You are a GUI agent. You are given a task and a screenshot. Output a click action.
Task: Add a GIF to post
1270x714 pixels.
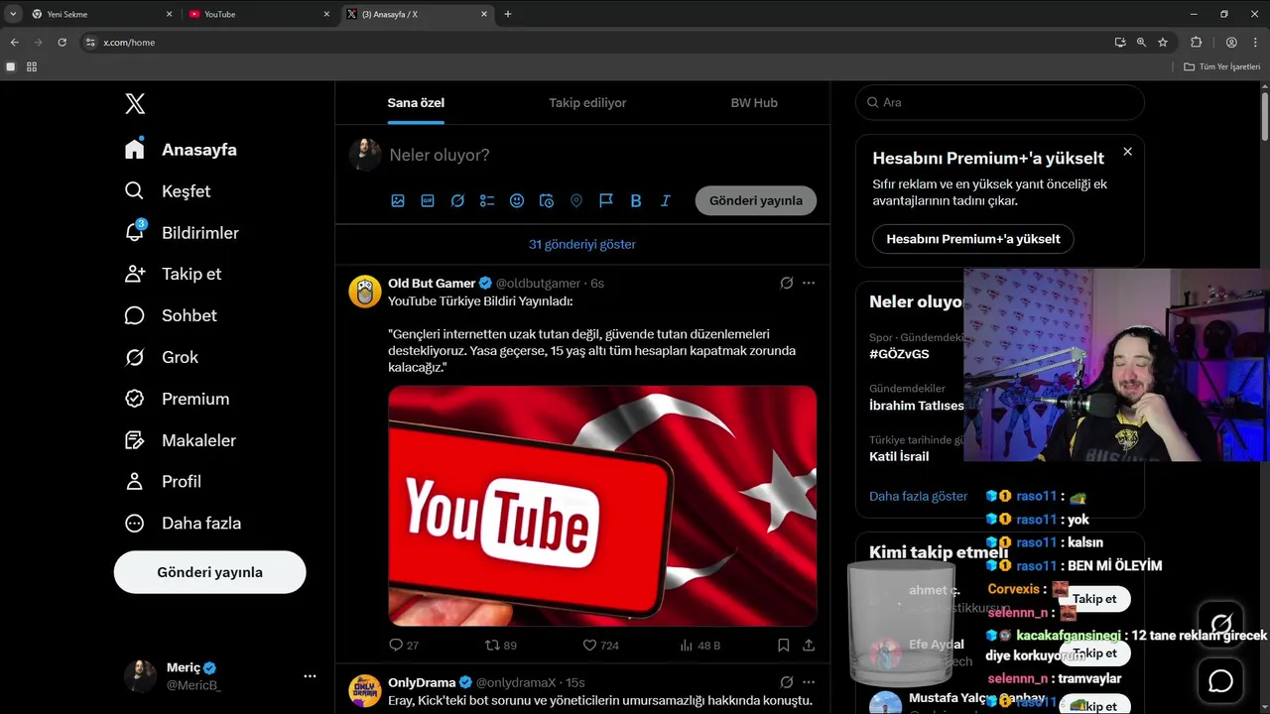[428, 200]
